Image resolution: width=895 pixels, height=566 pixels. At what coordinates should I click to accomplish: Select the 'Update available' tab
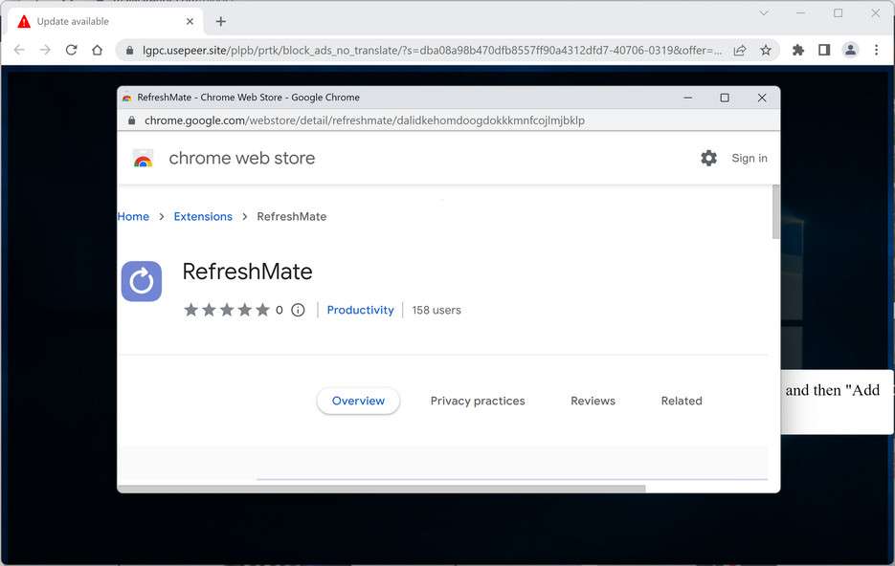click(x=105, y=22)
